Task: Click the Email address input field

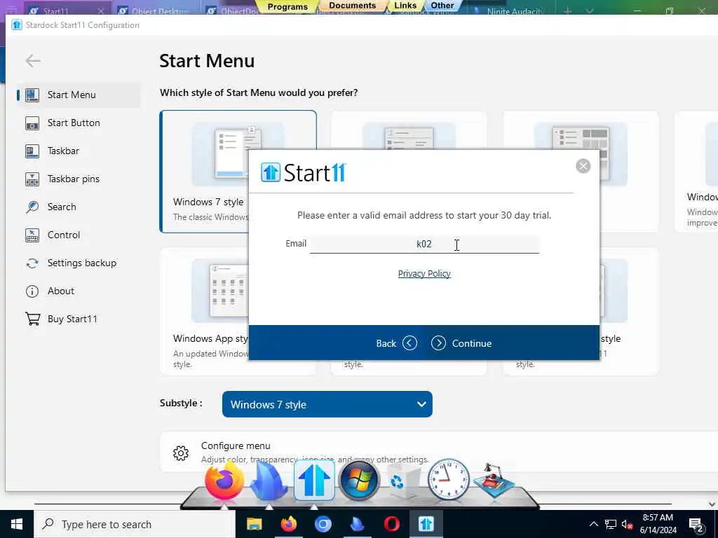Action: [x=424, y=244]
